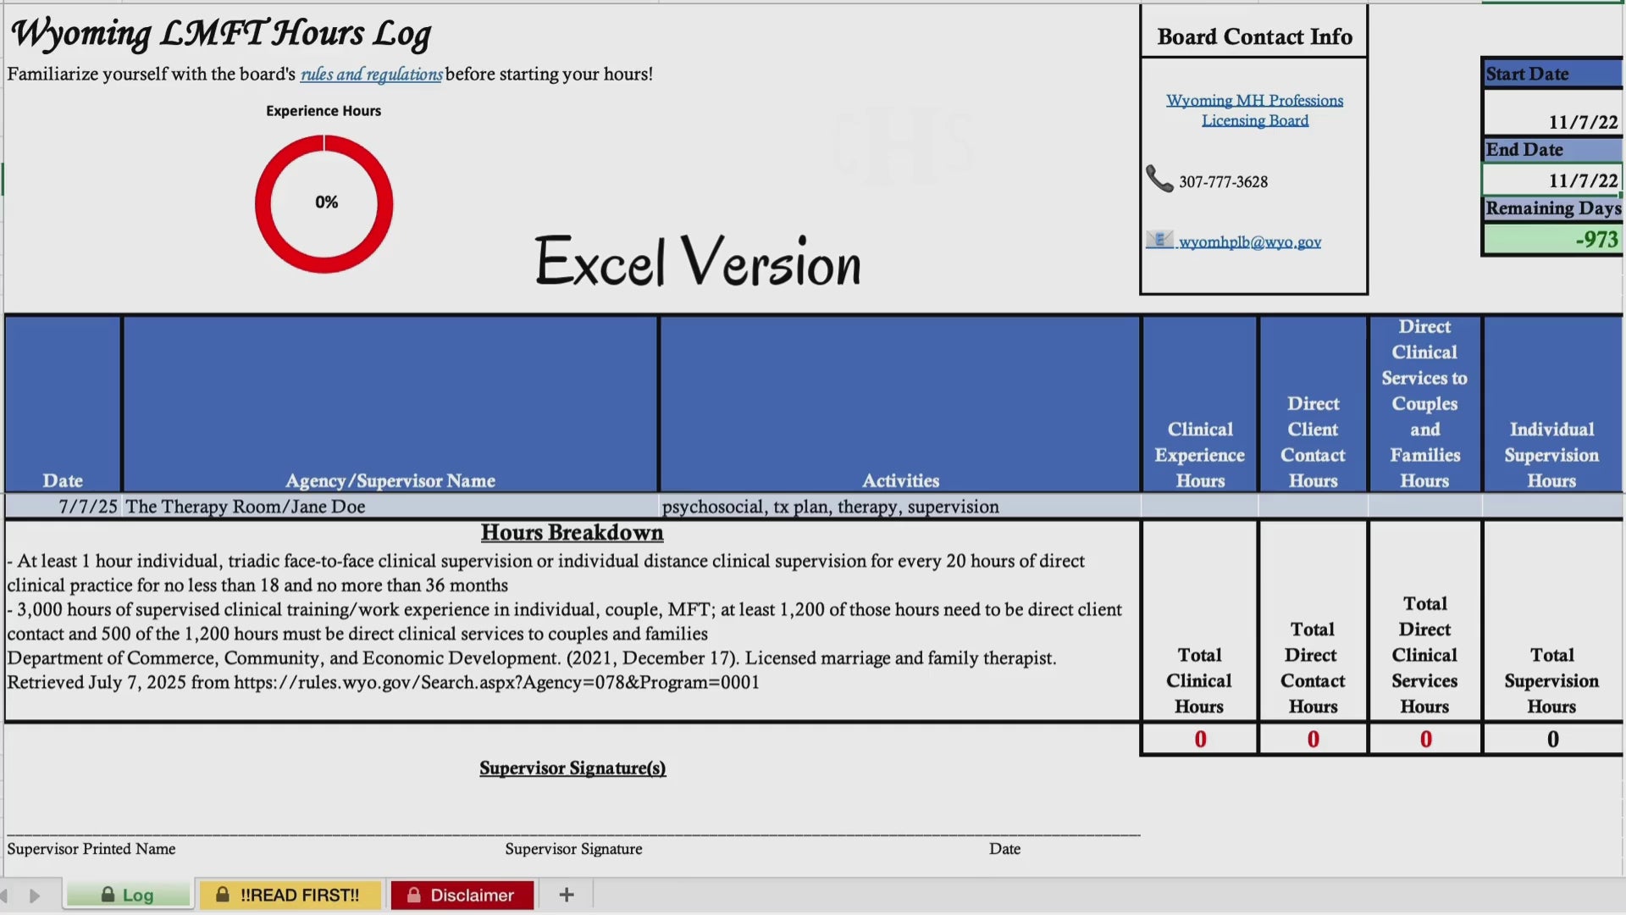Image resolution: width=1626 pixels, height=915 pixels.
Task: Click the phone icon beside 307-777-3628
Action: tap(1159, 179)
